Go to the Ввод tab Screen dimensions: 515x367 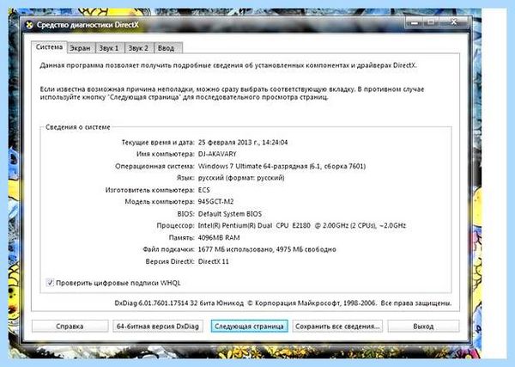(167, 48)
